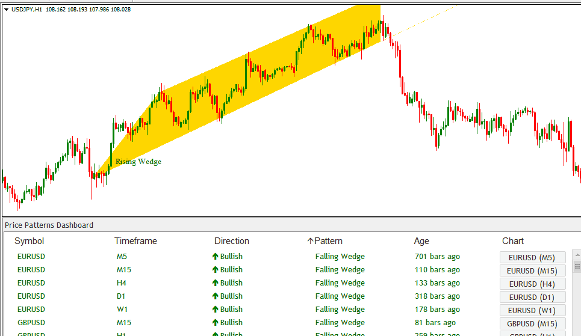
Task: Sort by Pattern column with arrow
Action: pyautogui.click(x=325, y=241)
